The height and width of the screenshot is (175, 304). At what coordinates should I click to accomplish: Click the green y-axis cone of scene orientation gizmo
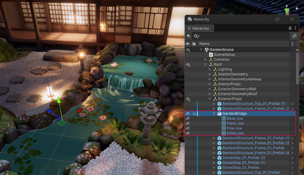[x=286, y=11]
